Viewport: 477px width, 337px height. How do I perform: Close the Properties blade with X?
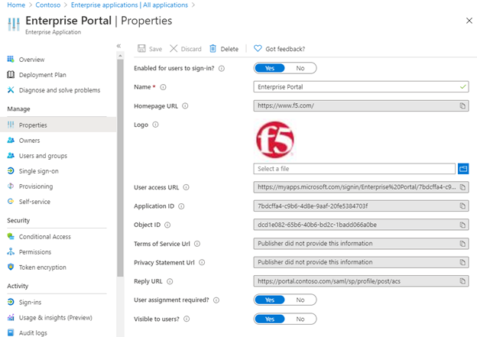point(469,21)
